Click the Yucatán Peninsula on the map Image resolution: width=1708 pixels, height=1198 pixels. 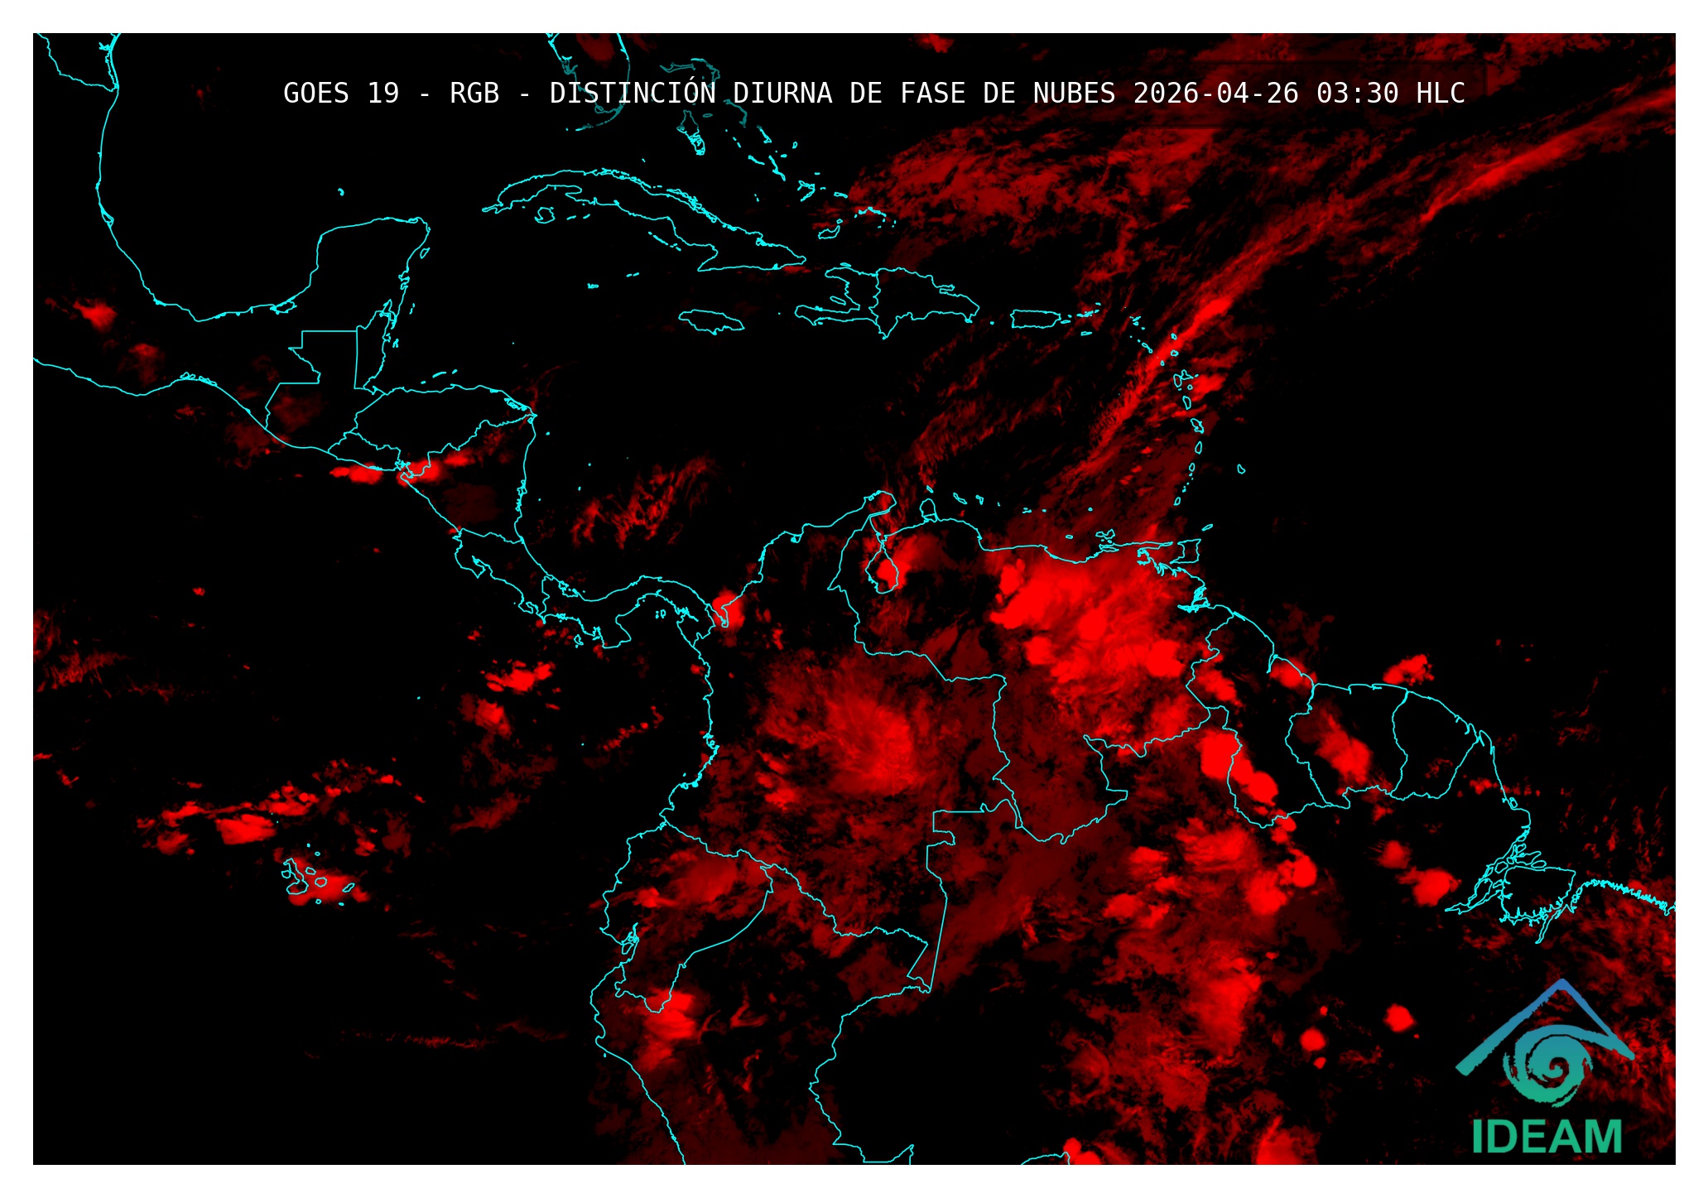(364, 261)
